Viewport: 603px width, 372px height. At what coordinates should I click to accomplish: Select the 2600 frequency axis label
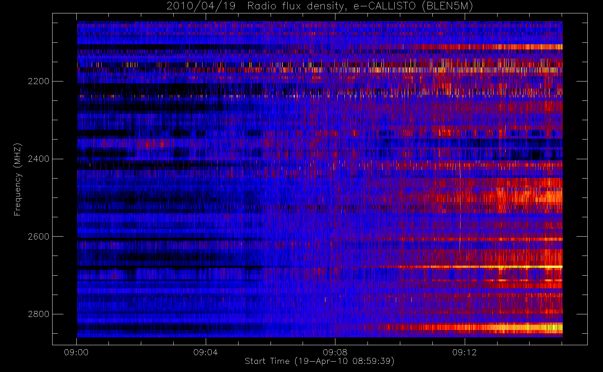38,237
